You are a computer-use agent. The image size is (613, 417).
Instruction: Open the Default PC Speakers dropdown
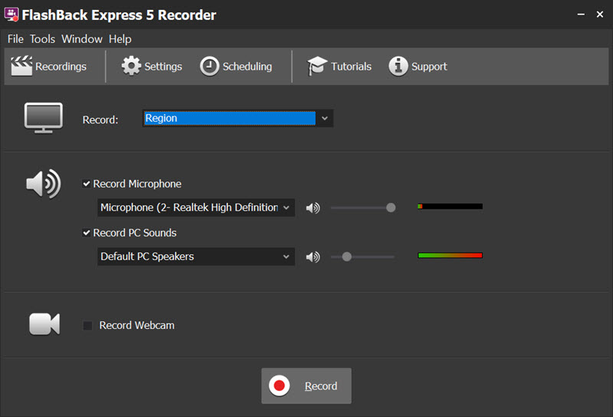click(196, 256)
